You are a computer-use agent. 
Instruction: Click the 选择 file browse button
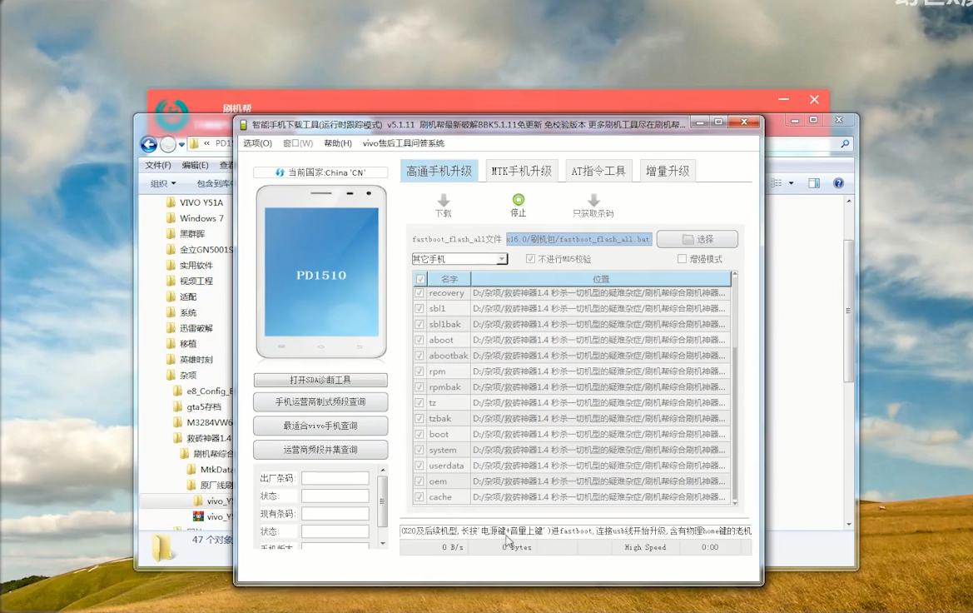(697, 239)
